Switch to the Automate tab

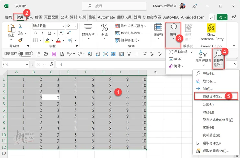106,17
